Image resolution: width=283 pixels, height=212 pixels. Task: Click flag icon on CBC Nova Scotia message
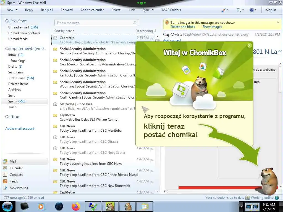[152, 149]
